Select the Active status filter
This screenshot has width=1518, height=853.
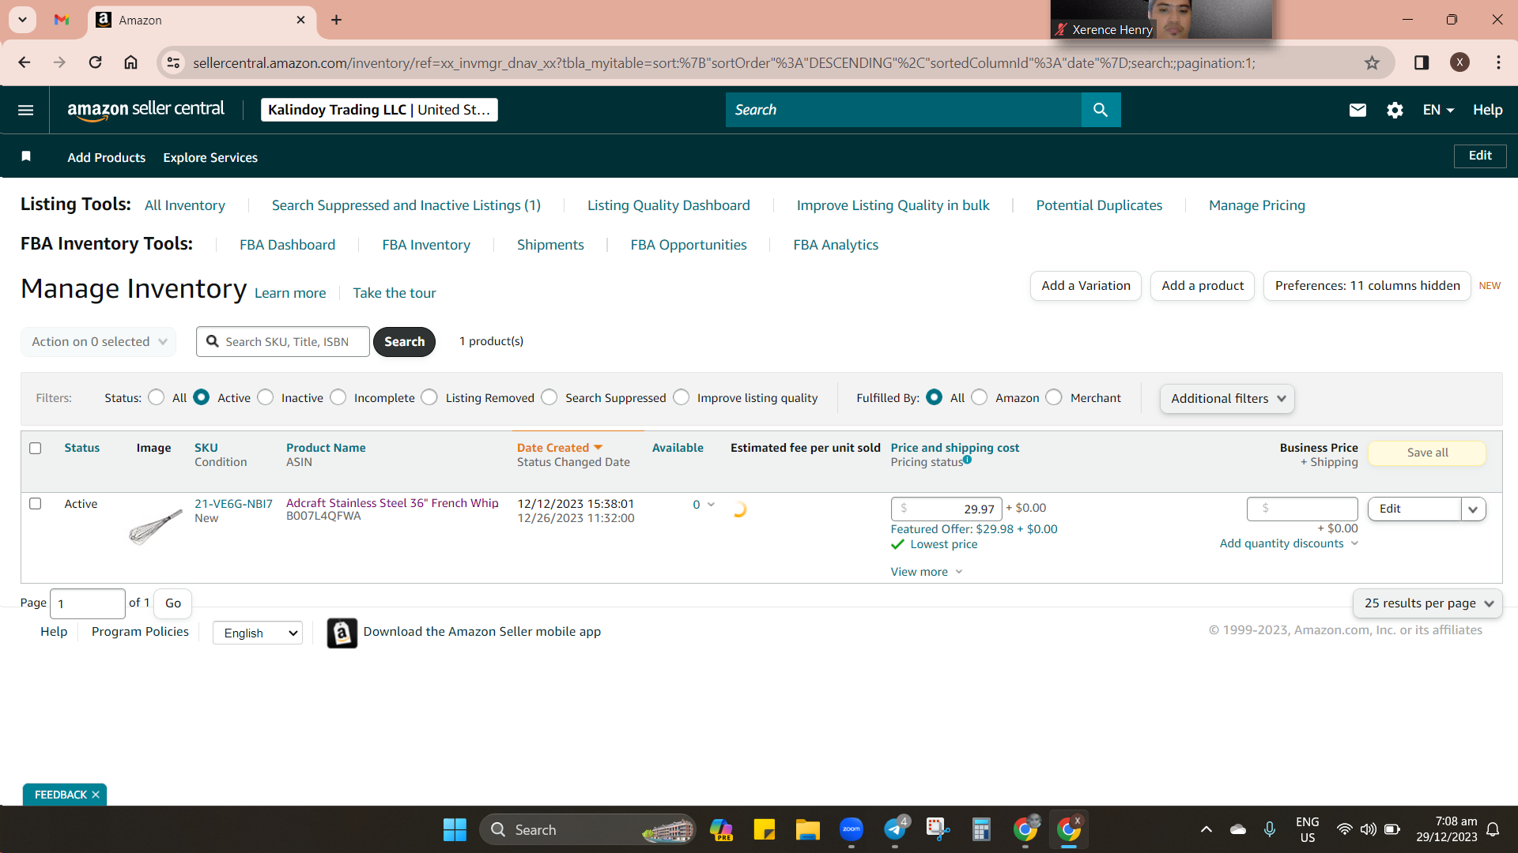(202, 397)
